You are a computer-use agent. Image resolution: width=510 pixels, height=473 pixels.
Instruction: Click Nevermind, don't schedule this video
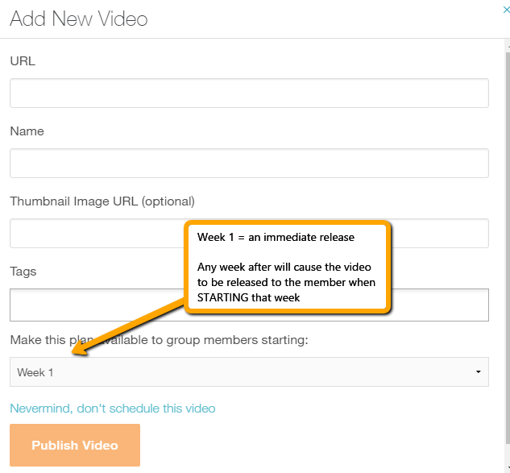[x=113, y=409]
